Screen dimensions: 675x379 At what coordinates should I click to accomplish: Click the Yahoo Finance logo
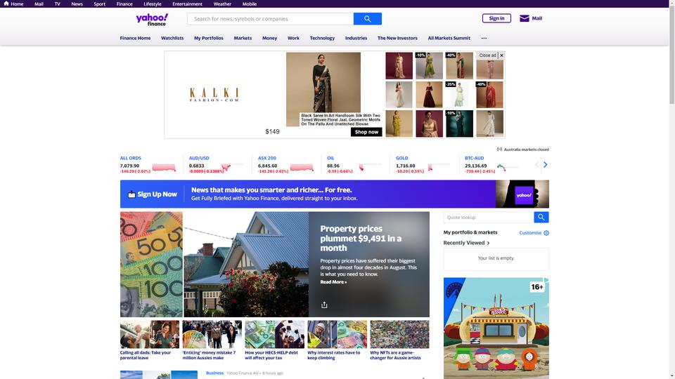152,20
